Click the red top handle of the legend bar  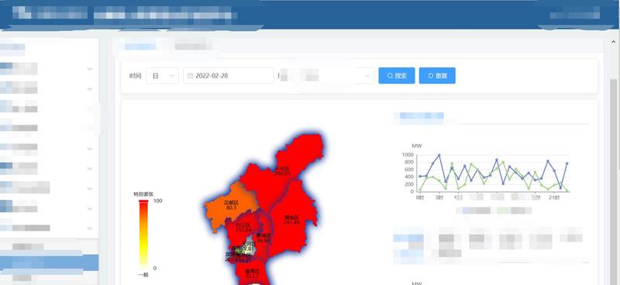point(143,201)
